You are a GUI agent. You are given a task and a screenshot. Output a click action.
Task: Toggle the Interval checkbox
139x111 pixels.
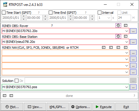coord(99,13)
